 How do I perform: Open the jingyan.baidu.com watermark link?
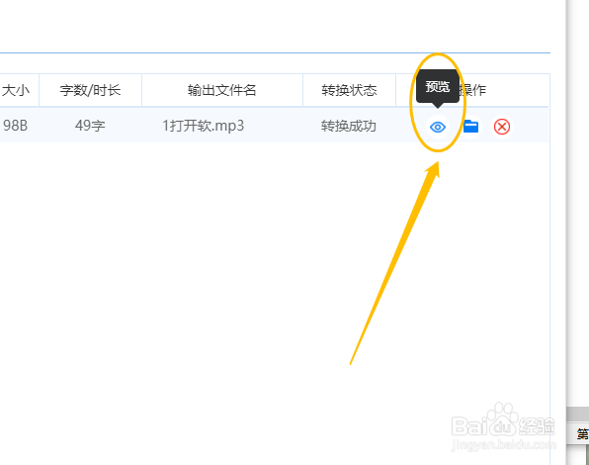[503, 445]
